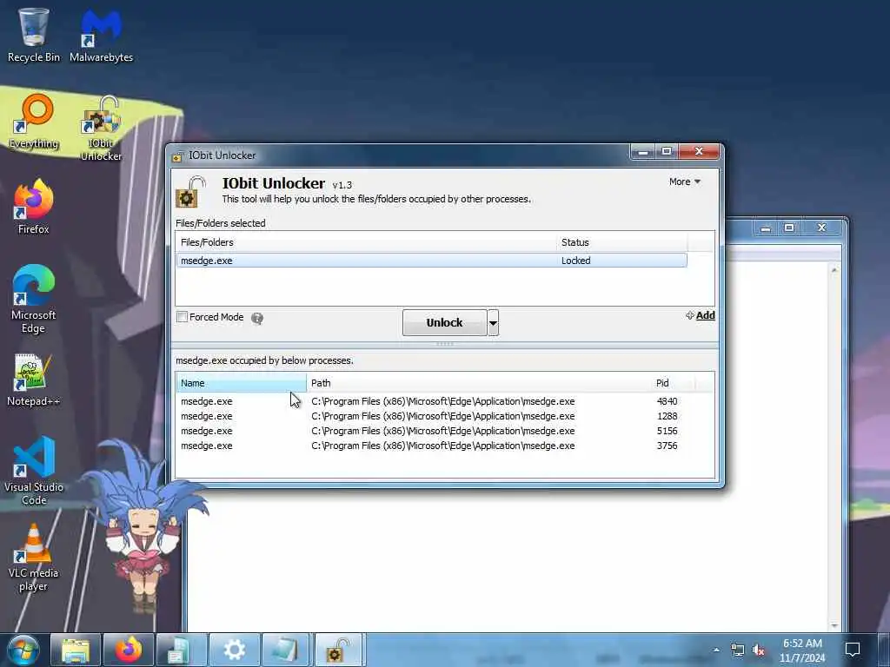
Task: Show hidden system tray icons
Action: coord(716,650)
